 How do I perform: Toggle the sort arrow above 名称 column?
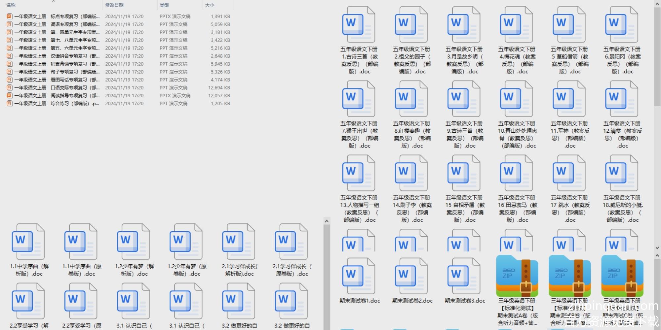(54, 1)
